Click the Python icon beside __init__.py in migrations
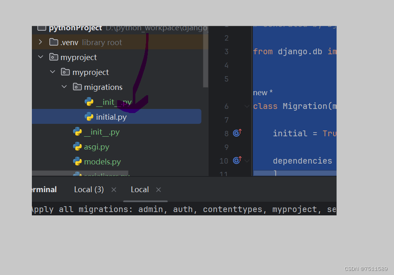Screen dimensions: 394x275 (89, 101)
